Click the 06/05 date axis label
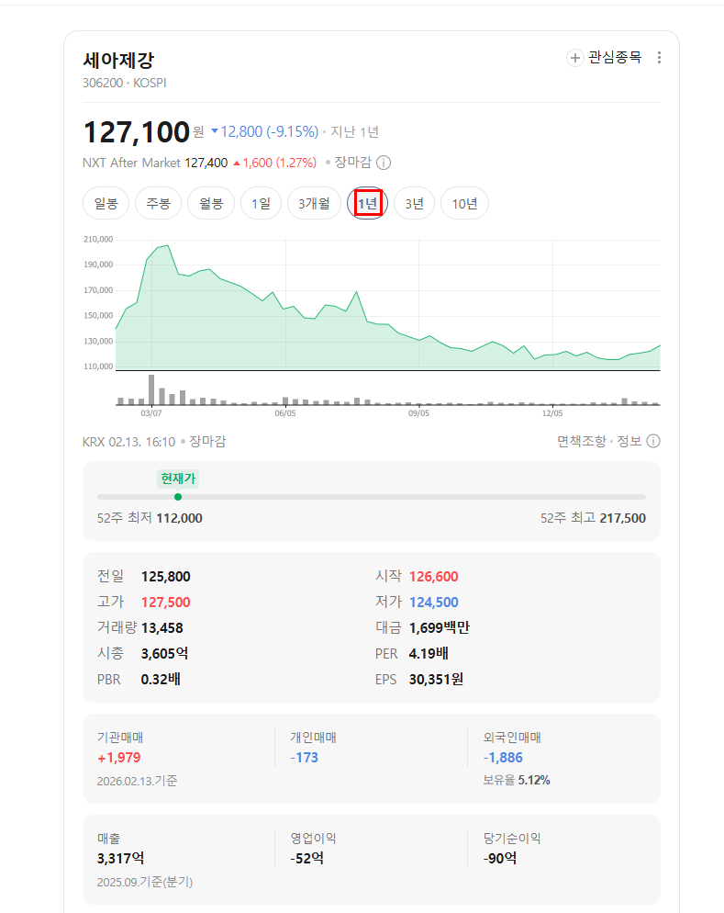The width and height of the screenshot is (724, 913). click(x=285, y=412)
